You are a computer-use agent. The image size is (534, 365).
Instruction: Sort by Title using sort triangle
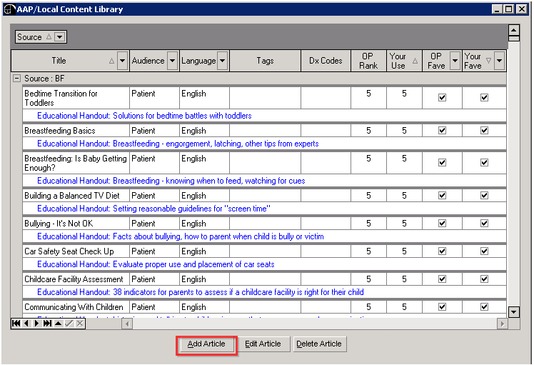tap(111, 61)
